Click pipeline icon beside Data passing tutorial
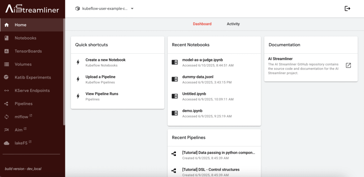The width and height of the screenshot is (364, 177). point(173,154)
